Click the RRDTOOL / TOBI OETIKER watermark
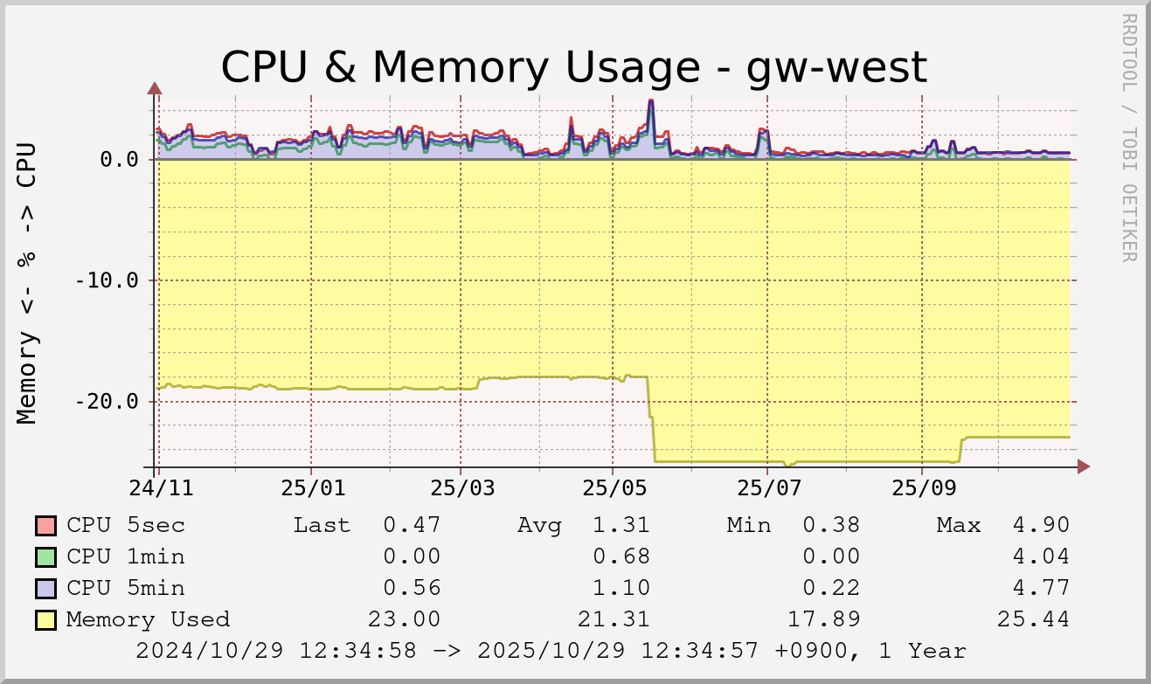This screenshot has width=1151, height=684. click(x=1128, y=137)
